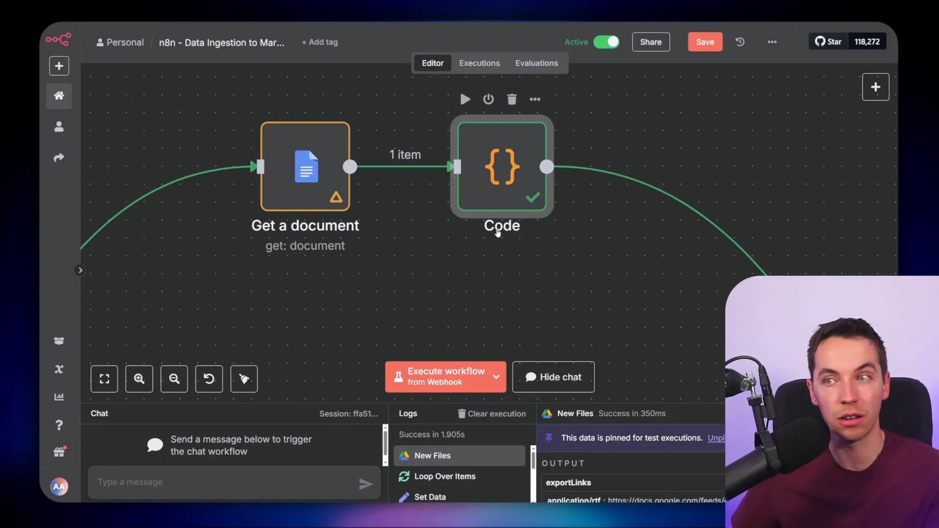939x528 pixels.
Task: Reset canvas zoom
Action: (209, 378)
